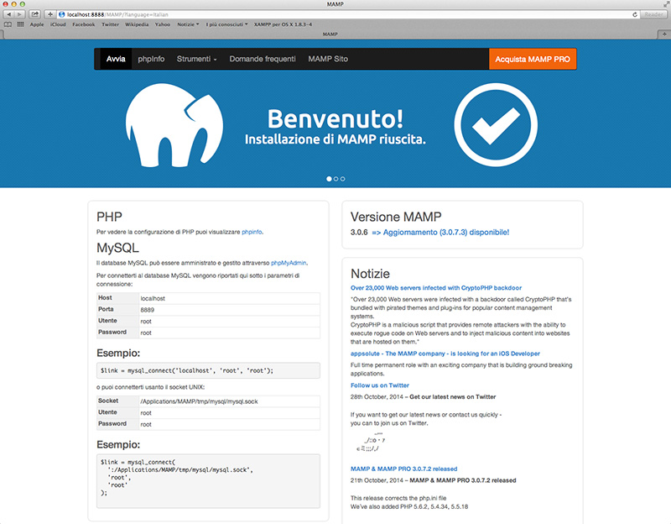Click the MAMP elephant logo
Viewport: 671px width, 524px height.
coord(174,124)
